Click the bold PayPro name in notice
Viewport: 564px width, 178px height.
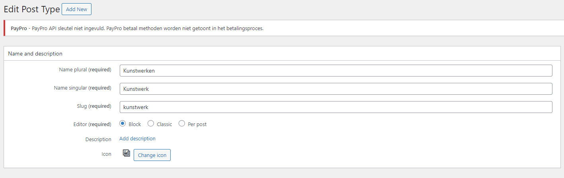click(19, 29)
